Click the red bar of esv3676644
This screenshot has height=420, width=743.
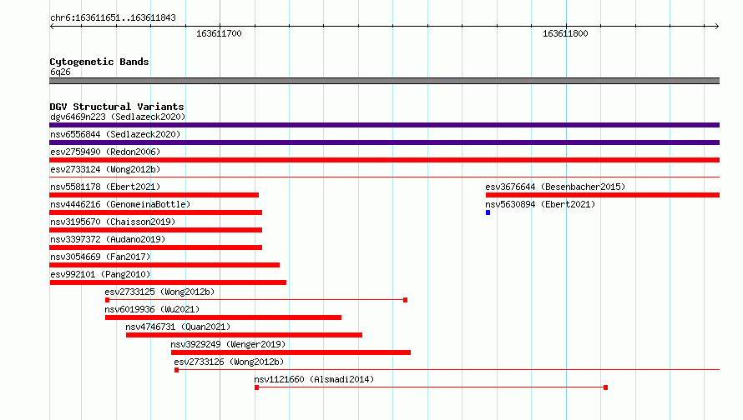(x=603, y=195)
